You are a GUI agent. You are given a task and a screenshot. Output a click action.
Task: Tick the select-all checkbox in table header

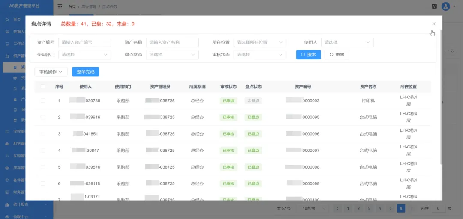(x=43, y=86)
